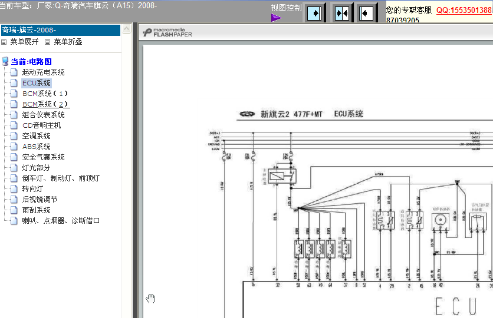This screenshot has height=318, width=493.
Task: Click the purple play arrow under 视图控制
Action: pos(276,18)
